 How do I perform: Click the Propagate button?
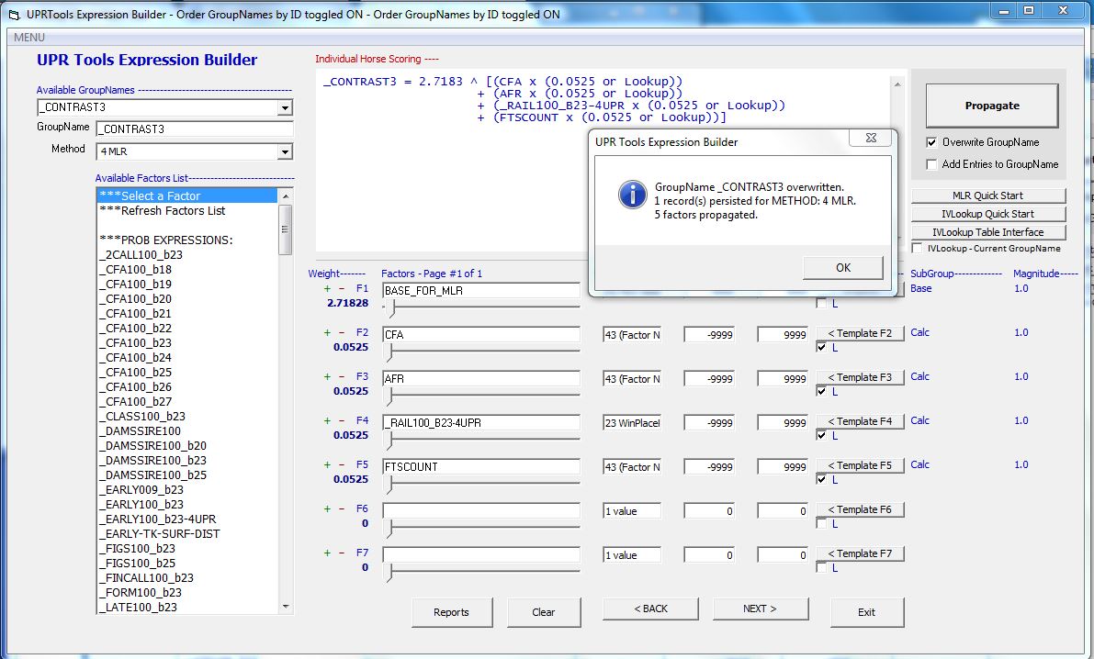click(992, 106)
